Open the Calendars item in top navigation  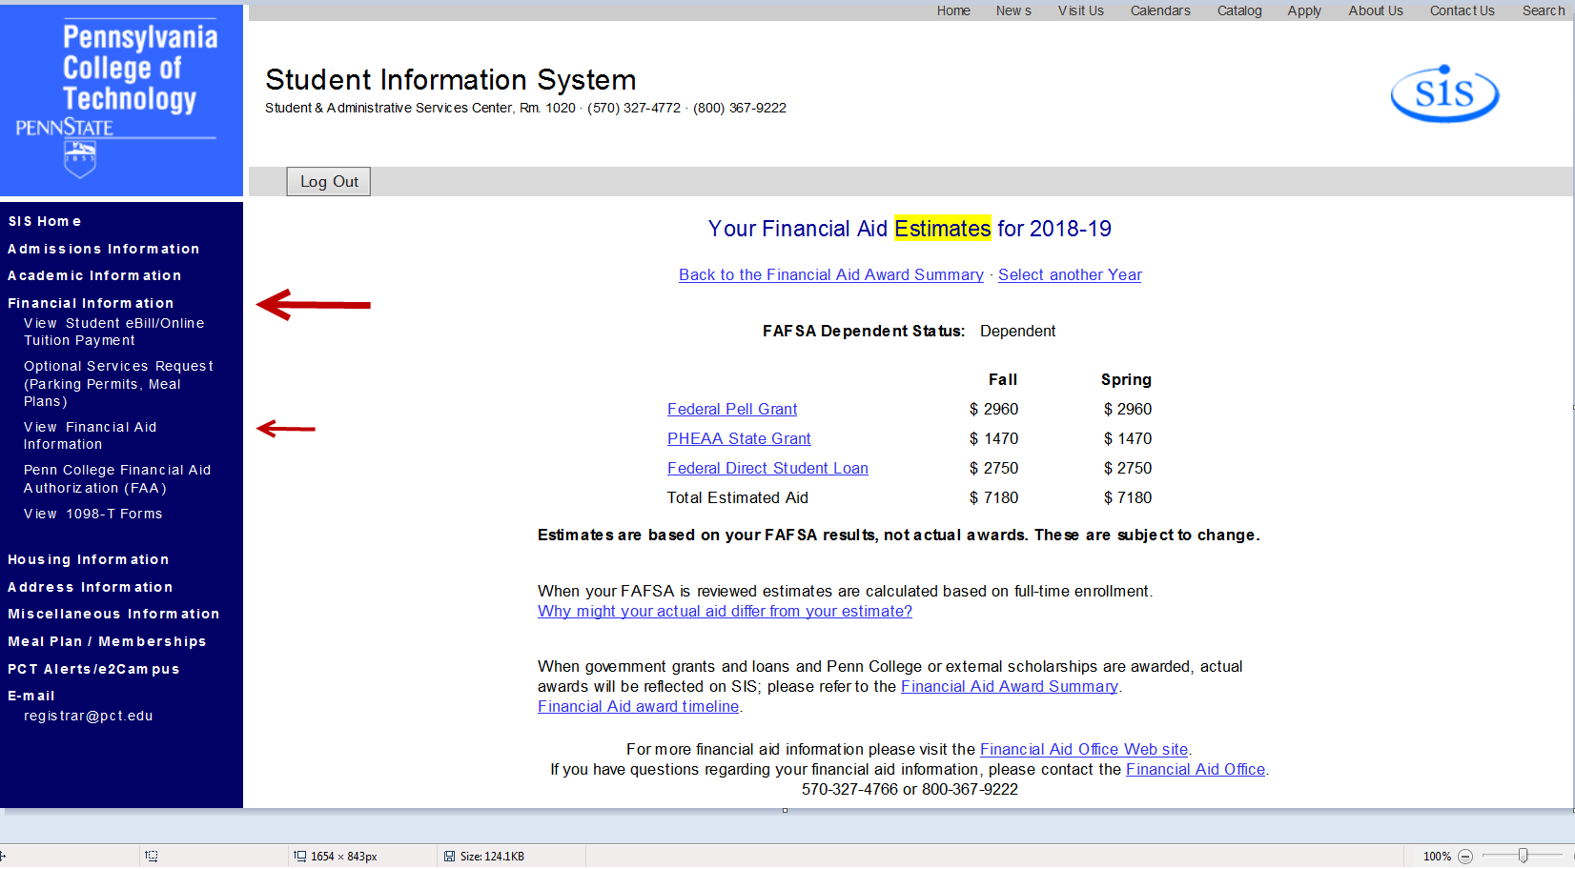pos(1159,10)
